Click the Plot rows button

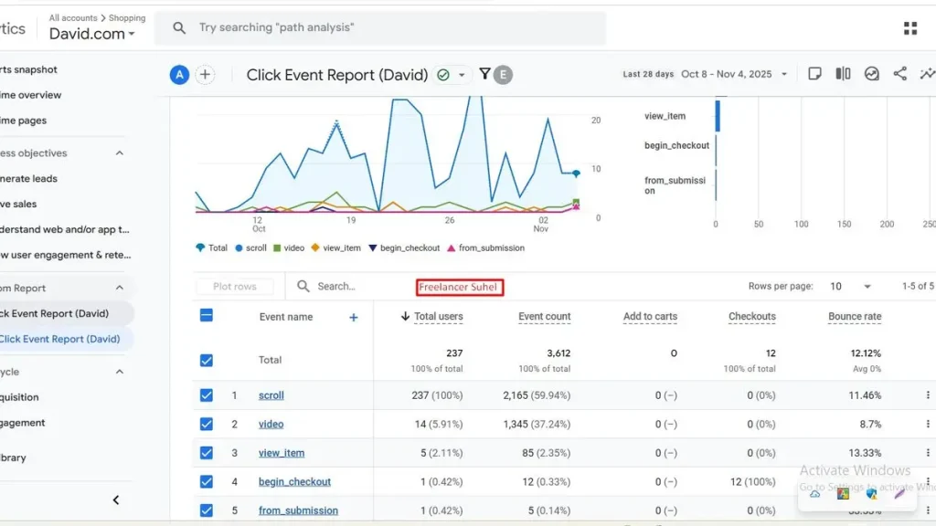pos(235,286)
